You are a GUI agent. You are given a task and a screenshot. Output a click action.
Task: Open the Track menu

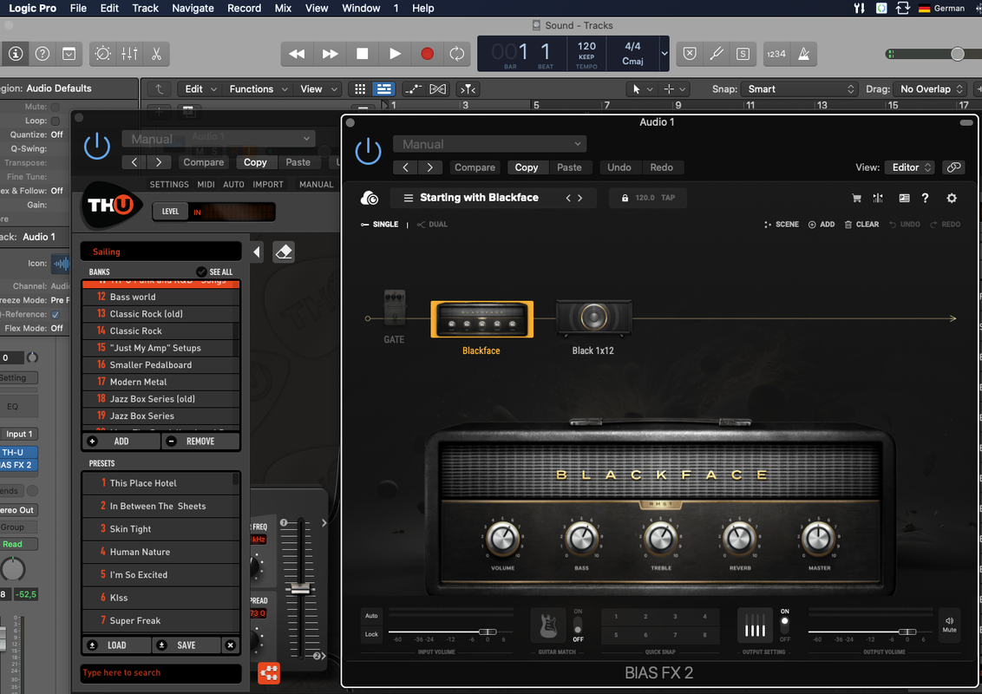(145, 8)
